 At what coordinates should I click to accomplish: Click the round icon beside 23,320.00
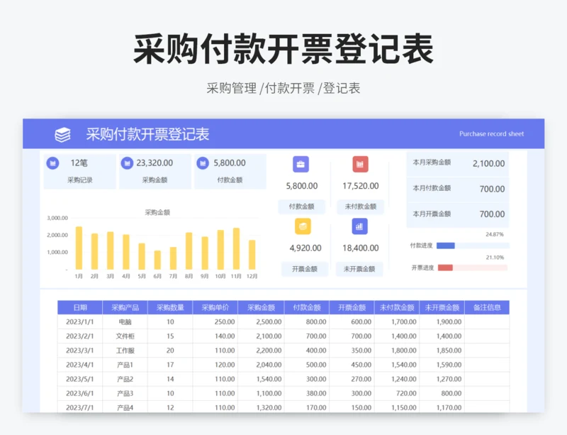tap(127, 163)
